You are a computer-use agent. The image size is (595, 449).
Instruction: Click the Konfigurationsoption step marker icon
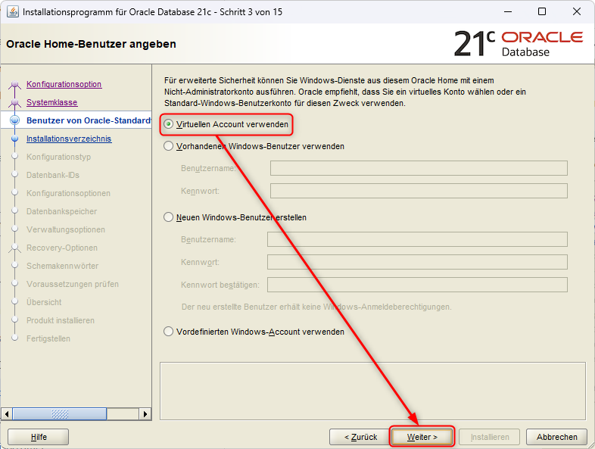(14, 85)
